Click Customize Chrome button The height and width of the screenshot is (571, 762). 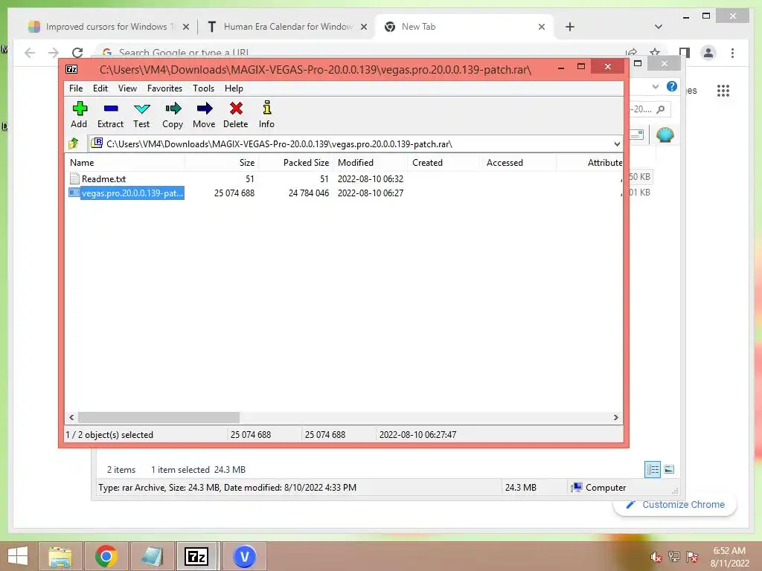676,505
